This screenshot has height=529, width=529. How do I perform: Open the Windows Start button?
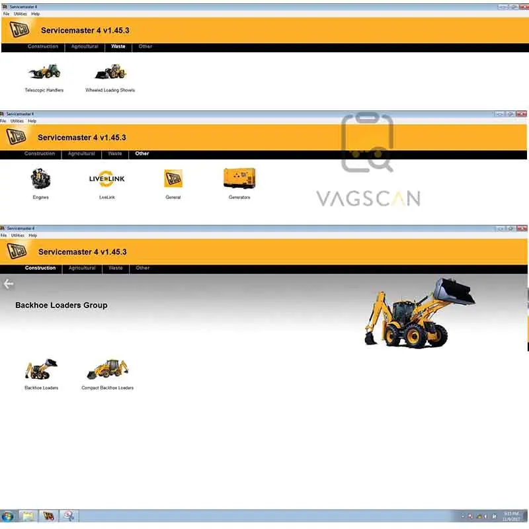[x=7, y=516]
